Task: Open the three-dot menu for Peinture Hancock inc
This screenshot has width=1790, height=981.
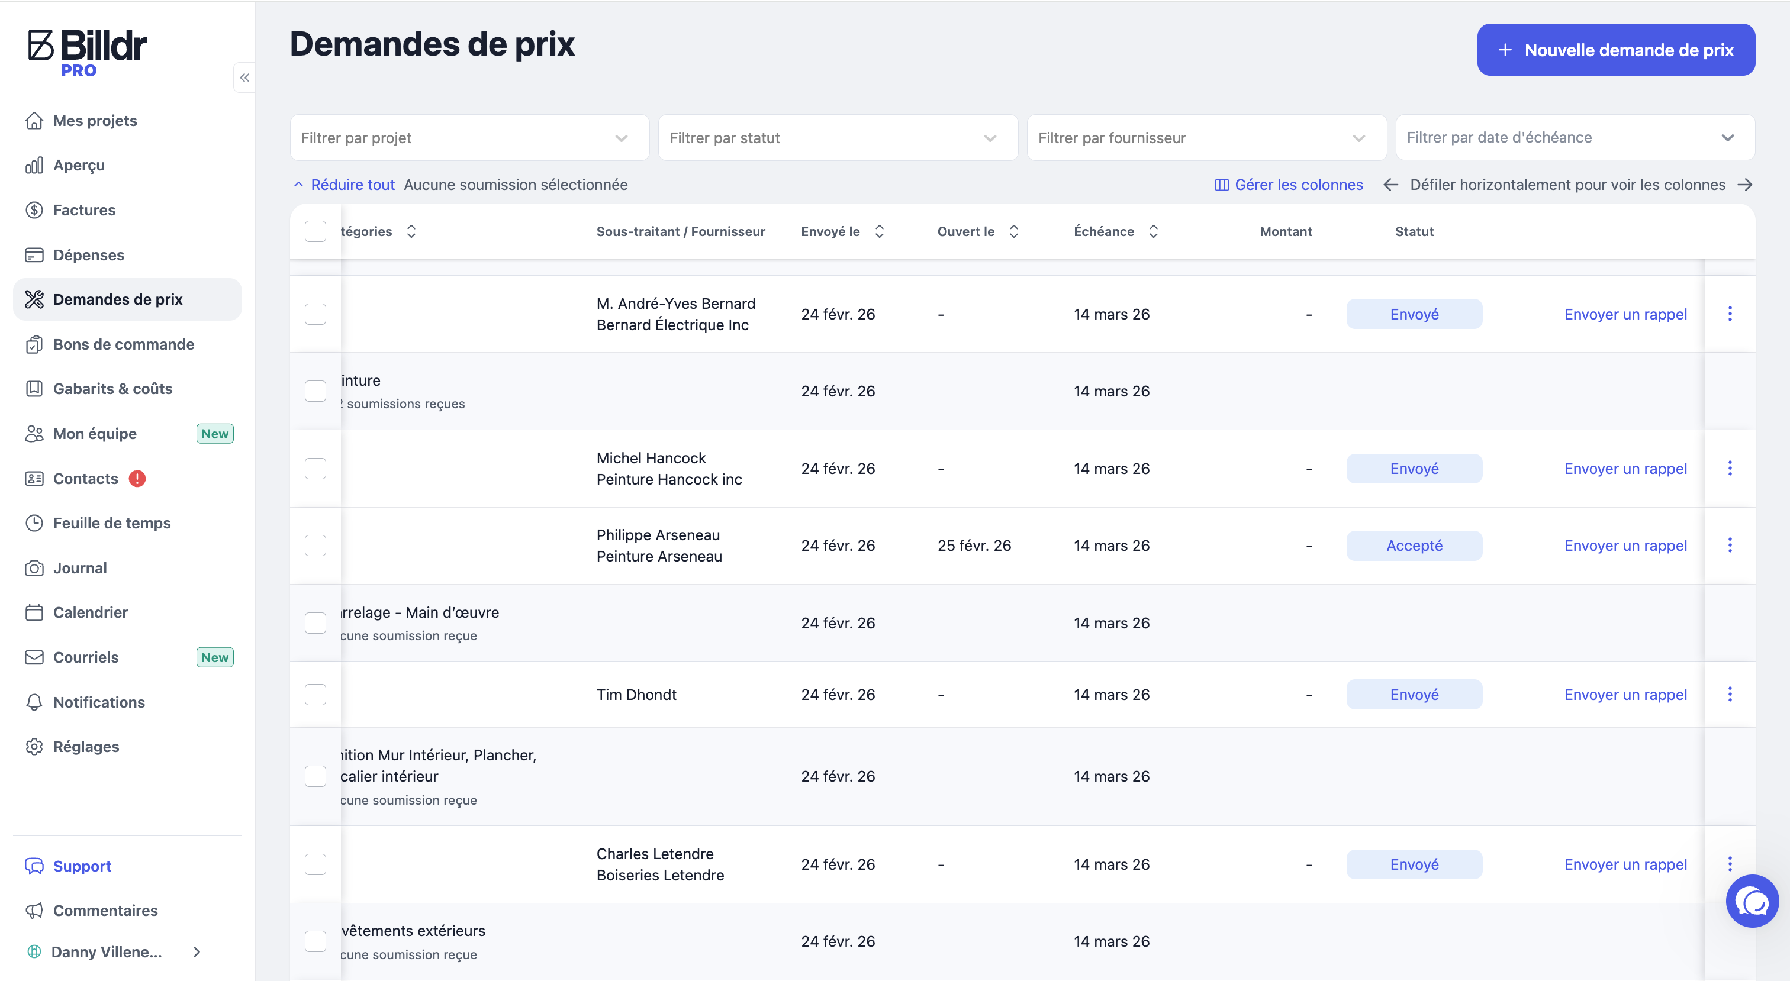Action: click(1730, 468)
